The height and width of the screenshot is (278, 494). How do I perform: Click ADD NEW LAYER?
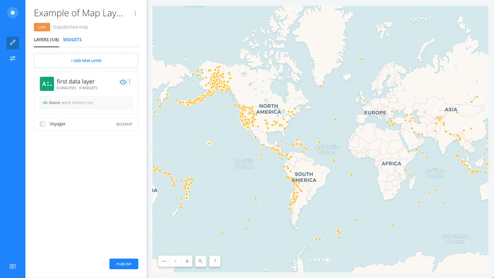(86, 61)
